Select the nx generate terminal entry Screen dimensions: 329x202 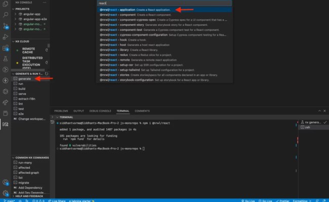click(x=313, y=122)
